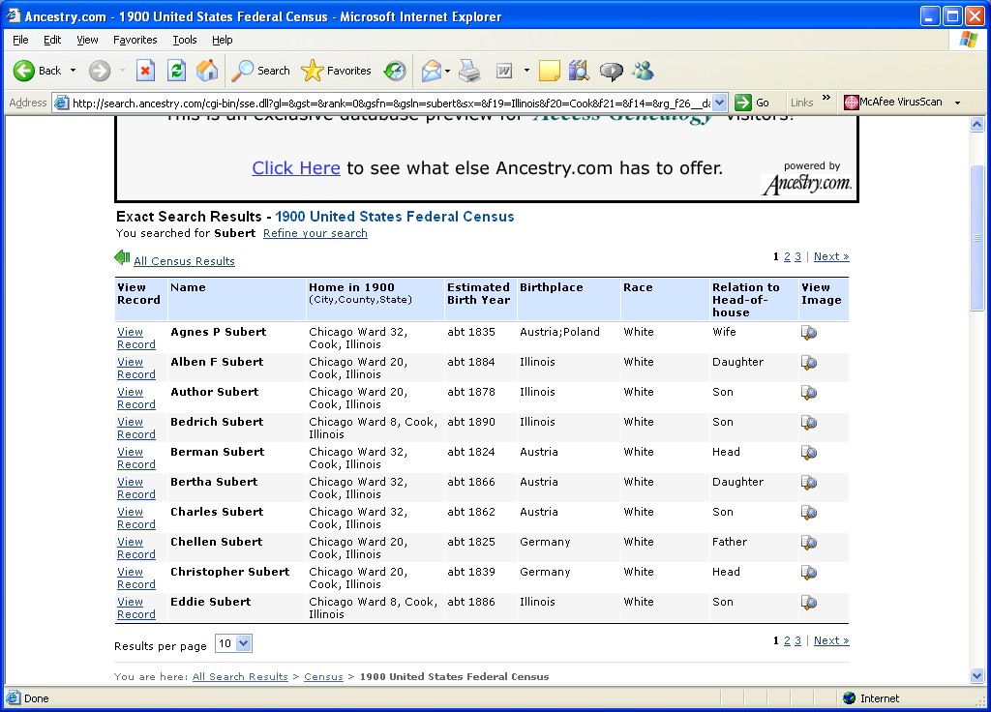991x712 pixels.
Task: Open the Messenger people icon
Action: 644,71
